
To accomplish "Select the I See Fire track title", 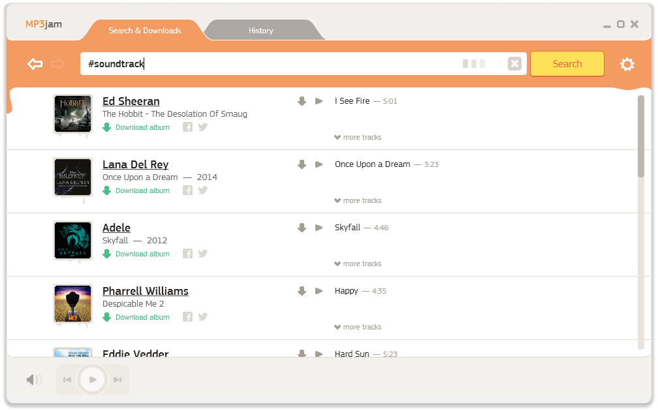I will pyautogui.click(x=352, y=101).
